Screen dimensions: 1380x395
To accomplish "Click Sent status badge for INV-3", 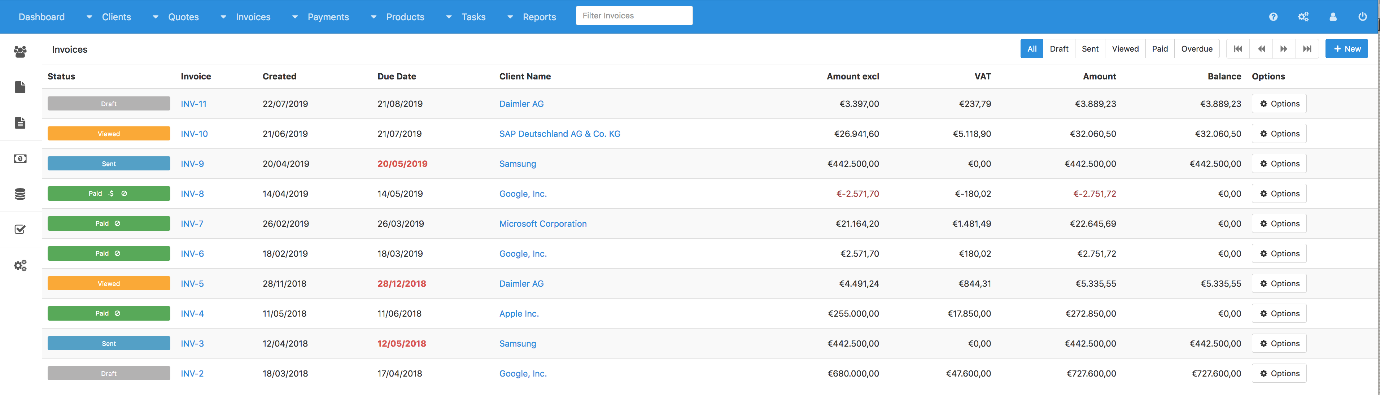I will pos(109,343).
